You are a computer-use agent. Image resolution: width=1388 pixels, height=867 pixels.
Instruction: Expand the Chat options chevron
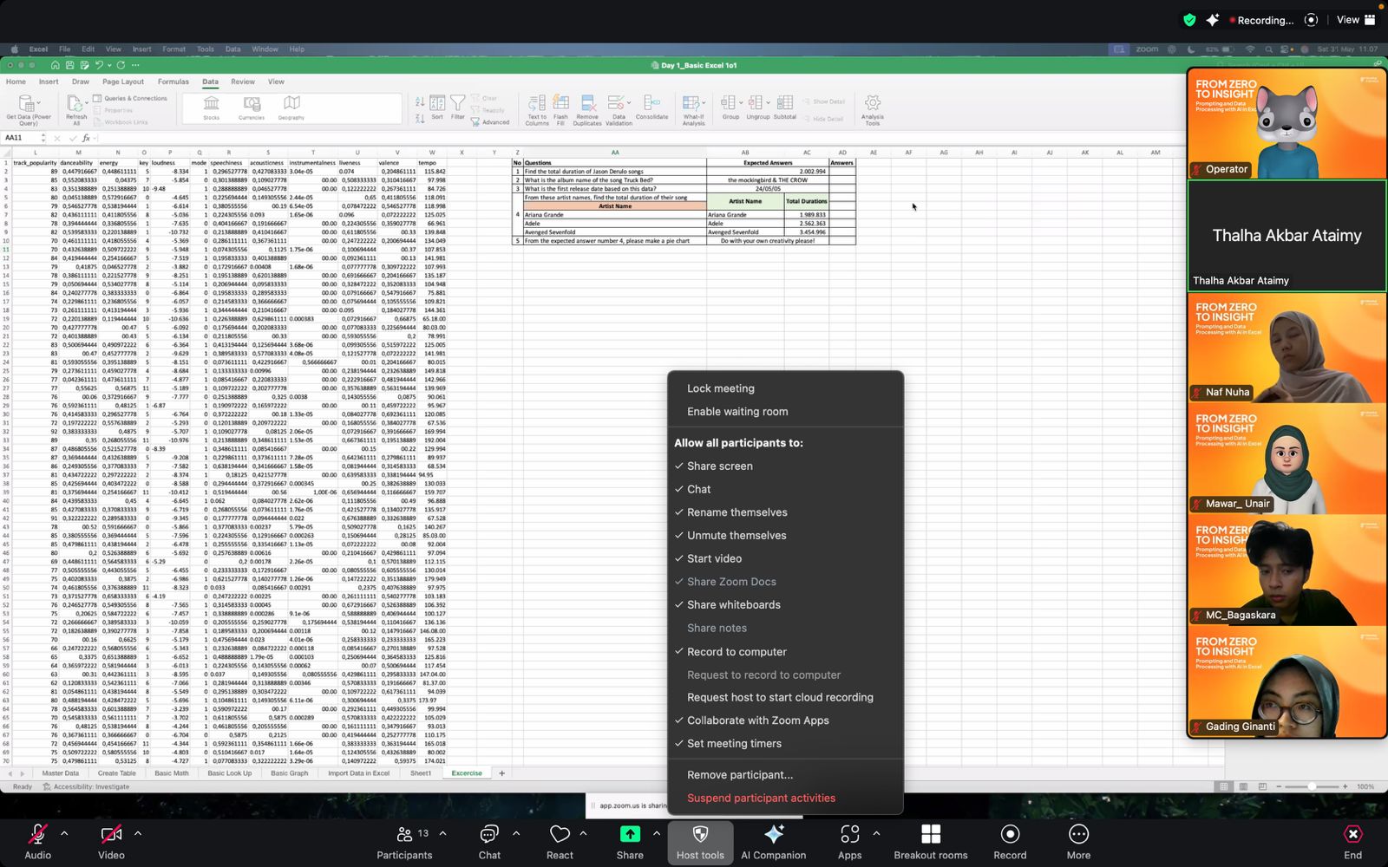pos(516,833)
